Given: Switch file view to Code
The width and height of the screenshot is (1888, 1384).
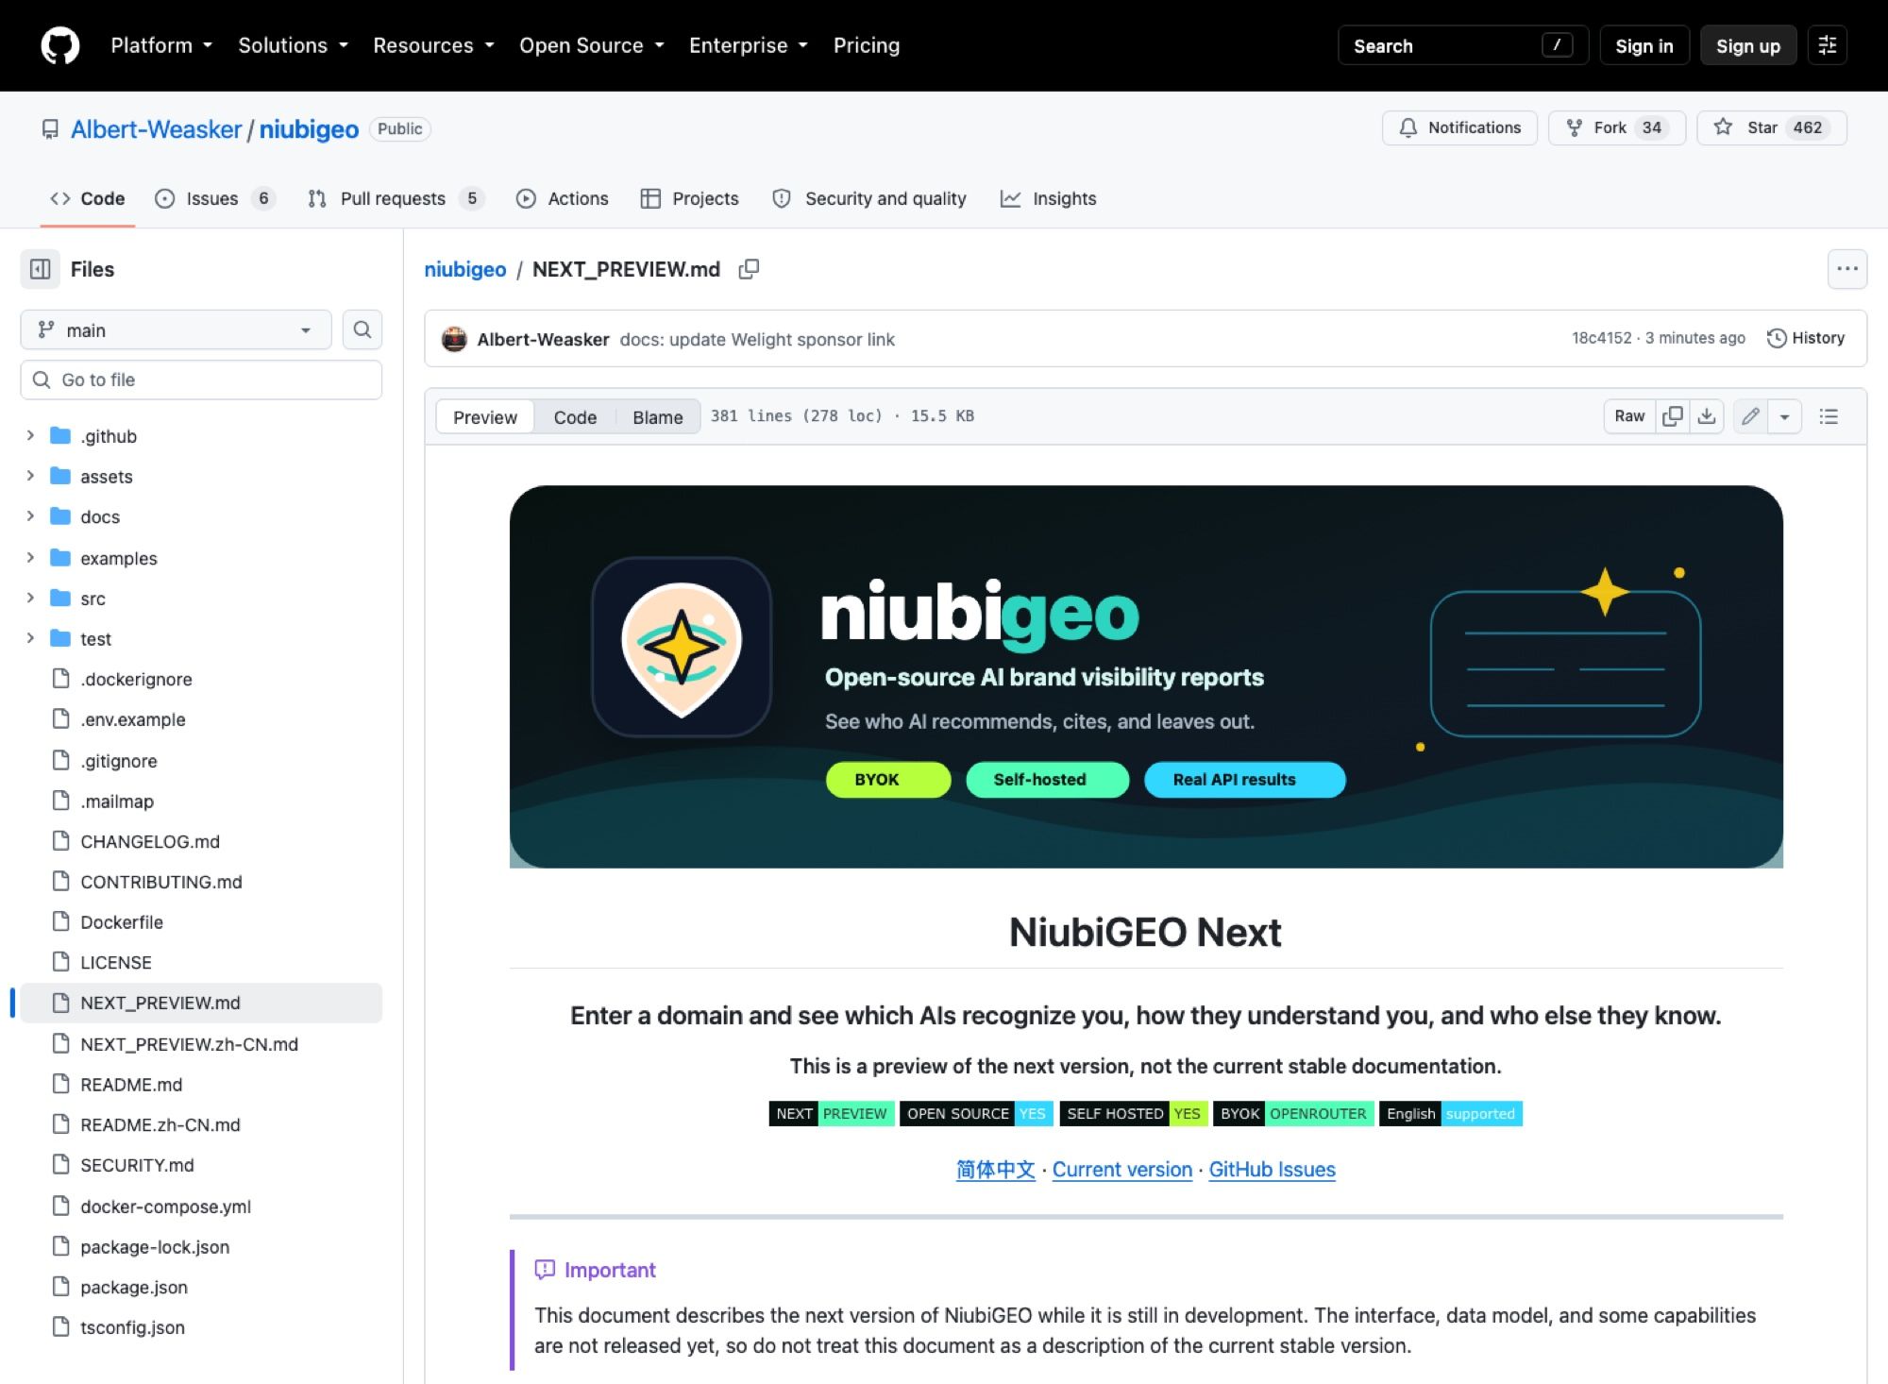Looking at the screenshot, I should click(575, 416).
